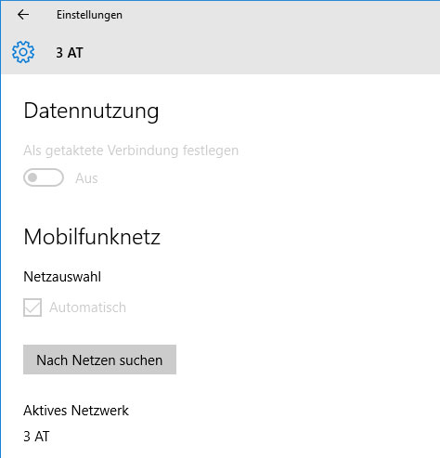The width and height of the screenshot is (440, 458).
Task: Go back using the arrow icon
Action: 23,15
